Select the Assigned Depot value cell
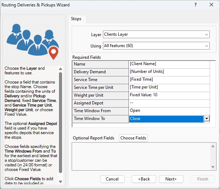The width and height of the screenshot is (220, 189). point(169,103)
